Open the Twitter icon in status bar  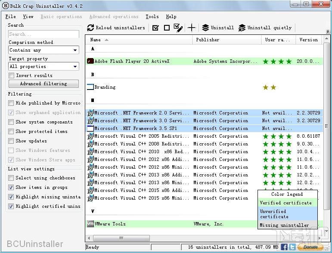coord(292,247)
